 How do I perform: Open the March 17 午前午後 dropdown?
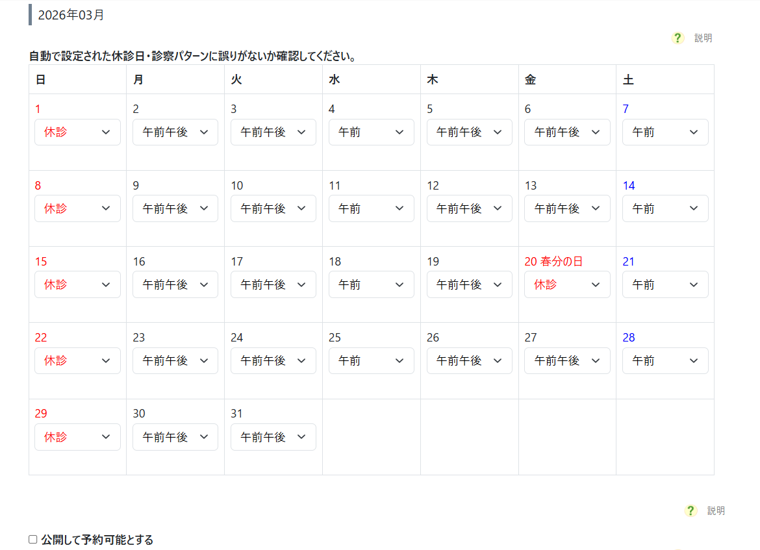point(273,284)
